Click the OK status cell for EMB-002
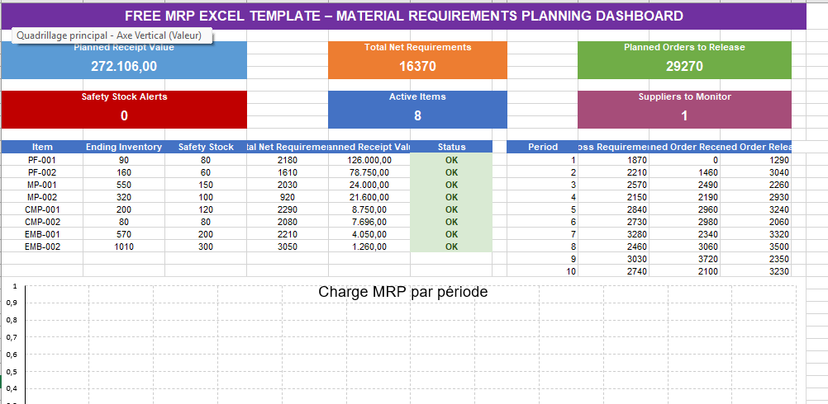The width and height of the screenshot is (828, 404). [x=451, y=247]
